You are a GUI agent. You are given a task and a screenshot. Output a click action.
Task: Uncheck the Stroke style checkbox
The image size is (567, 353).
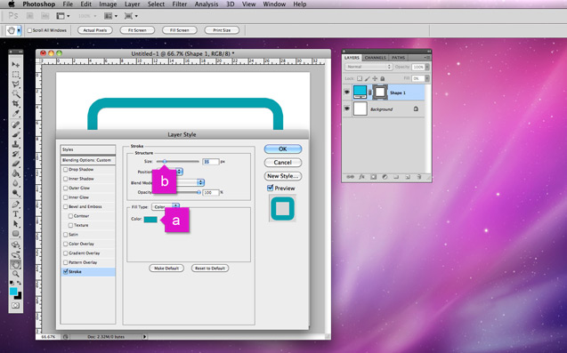[66, 272]
